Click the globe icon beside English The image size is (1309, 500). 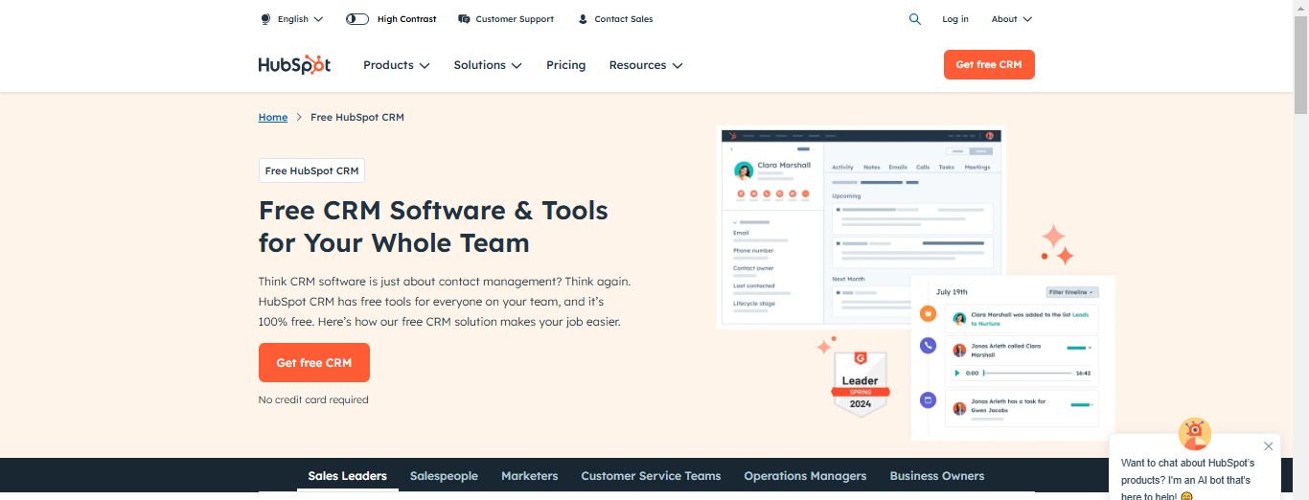click(x=265, y=19)
